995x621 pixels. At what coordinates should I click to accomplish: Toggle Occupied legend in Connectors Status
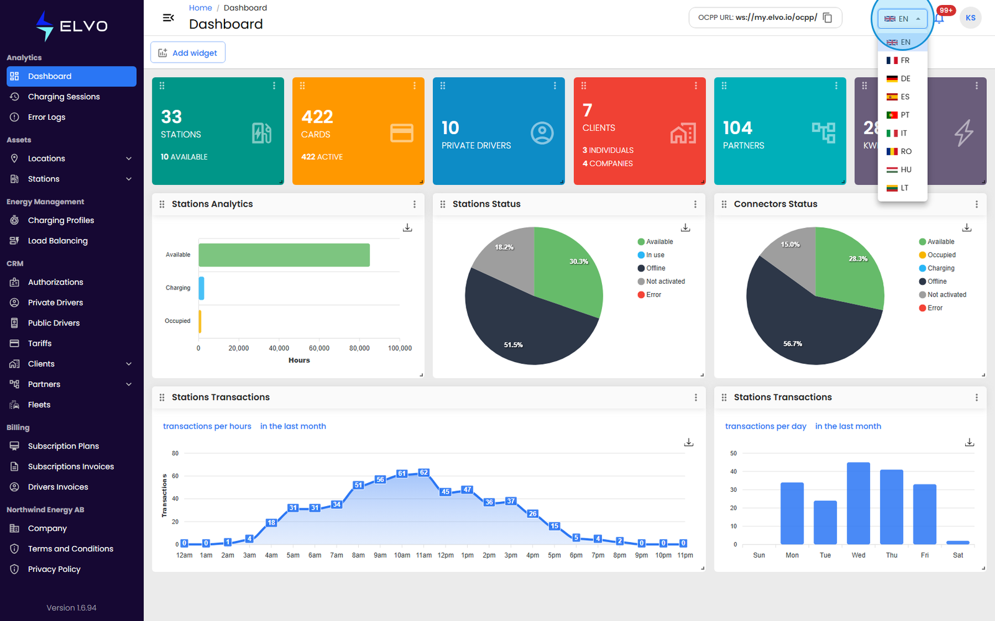(937, 255)
